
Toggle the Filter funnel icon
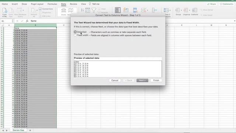(94, 10)
